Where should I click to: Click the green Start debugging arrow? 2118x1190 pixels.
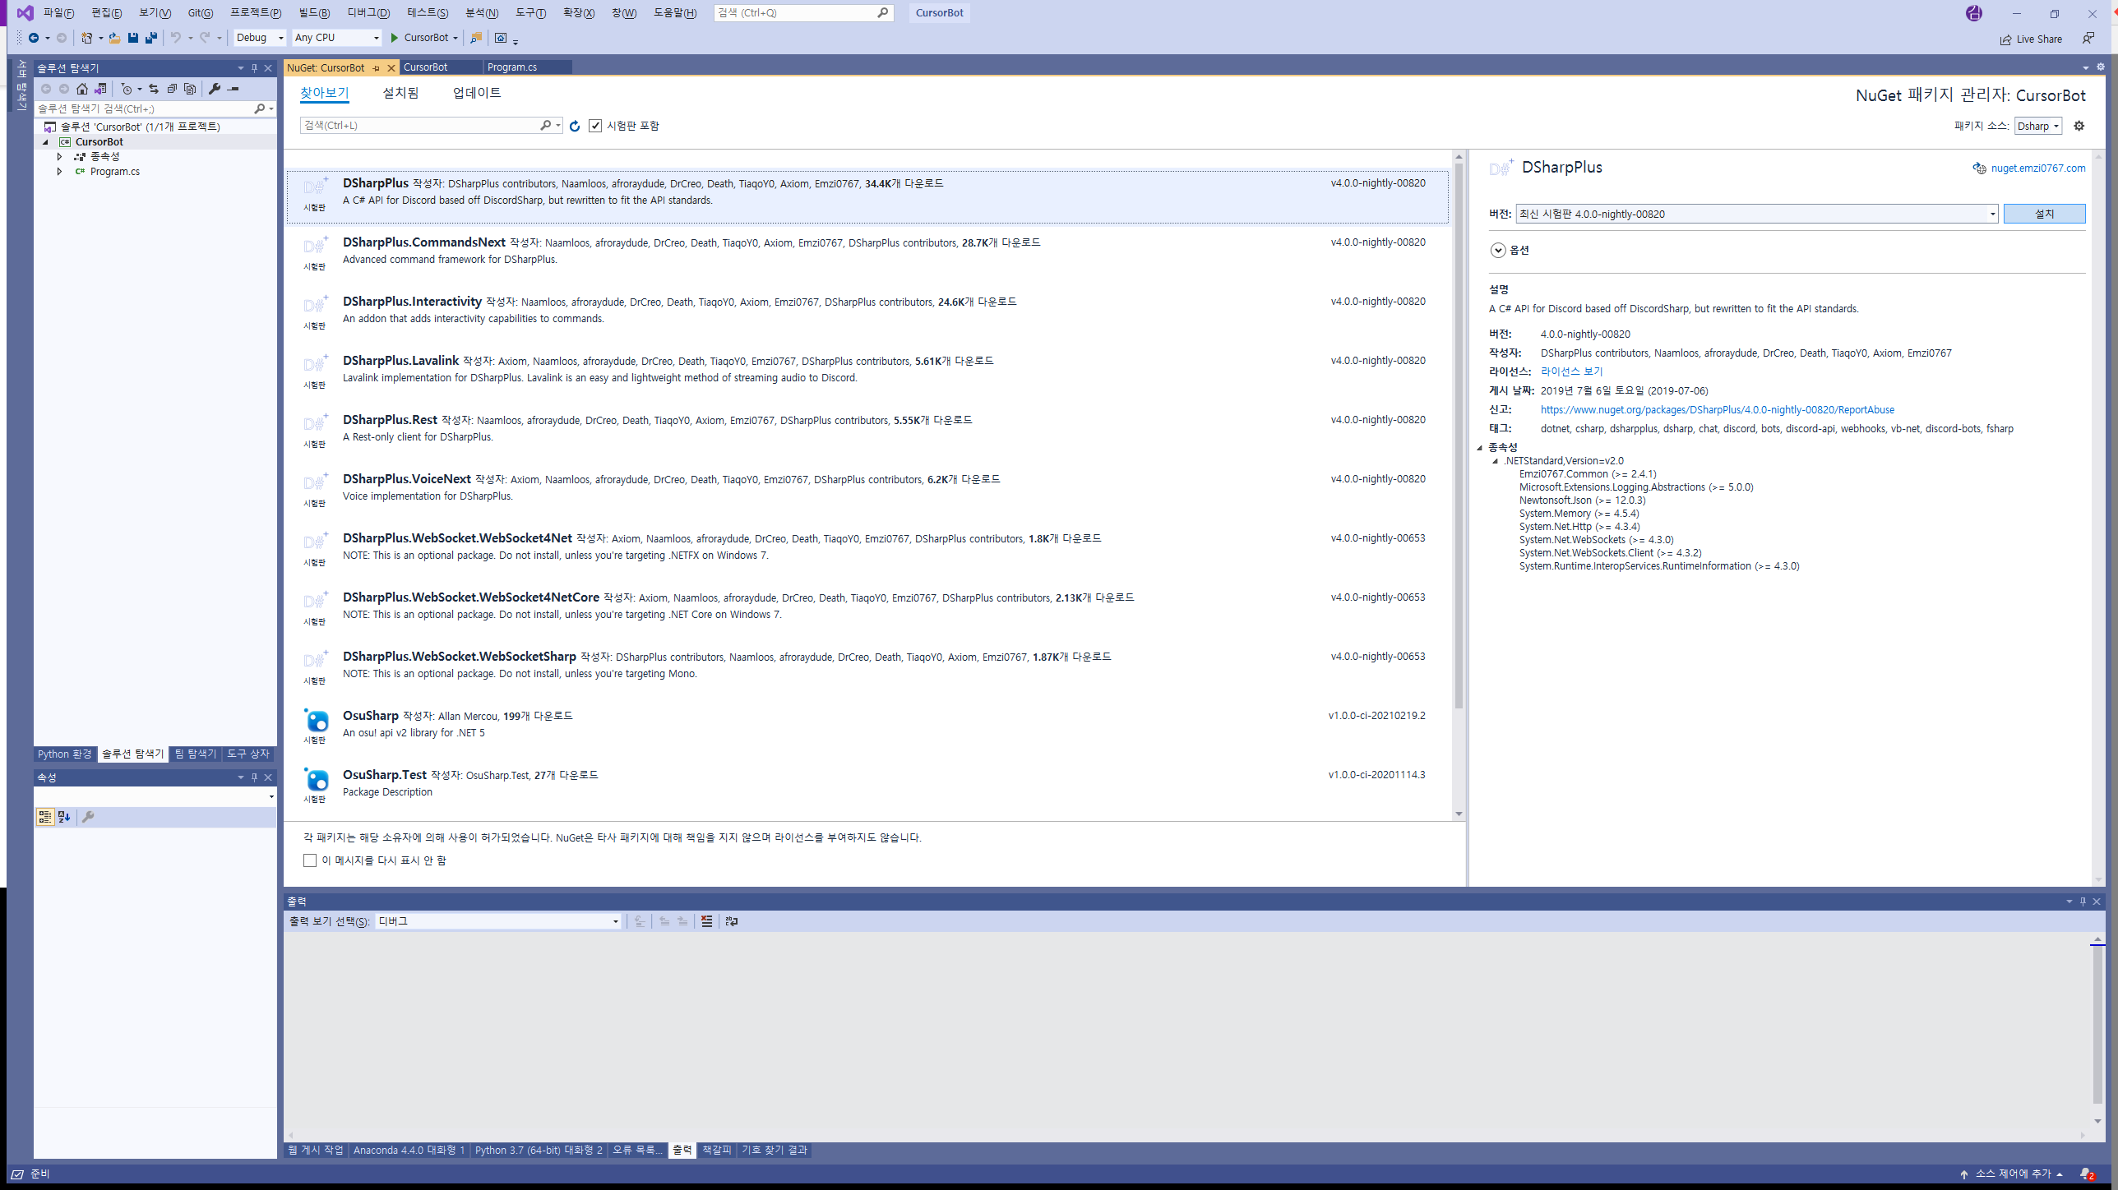point(395,38)
